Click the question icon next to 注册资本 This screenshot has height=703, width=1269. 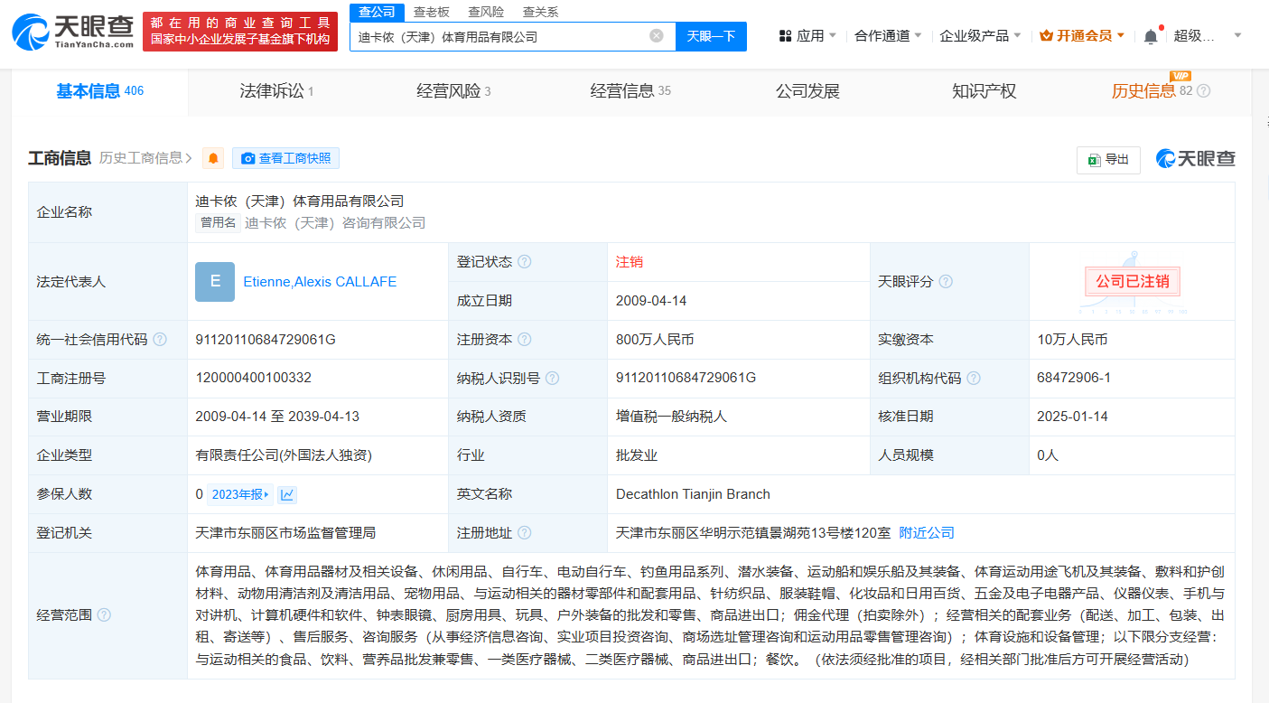click(x=524, y=340)
